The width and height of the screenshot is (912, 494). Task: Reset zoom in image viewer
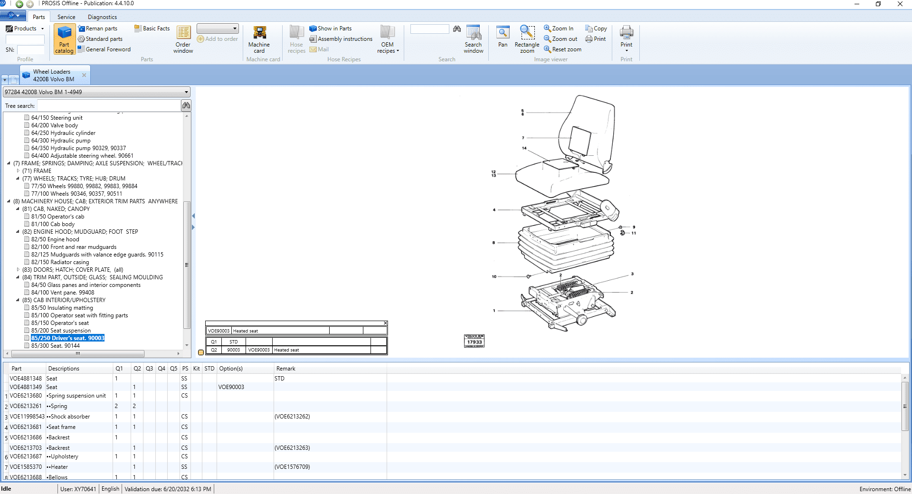563,49
